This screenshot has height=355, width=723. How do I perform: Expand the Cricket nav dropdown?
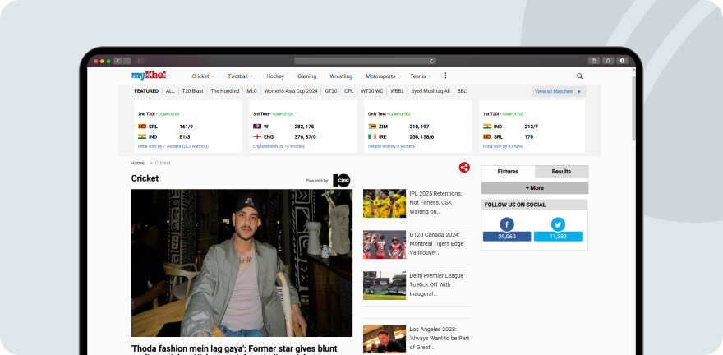click(203, 76)
